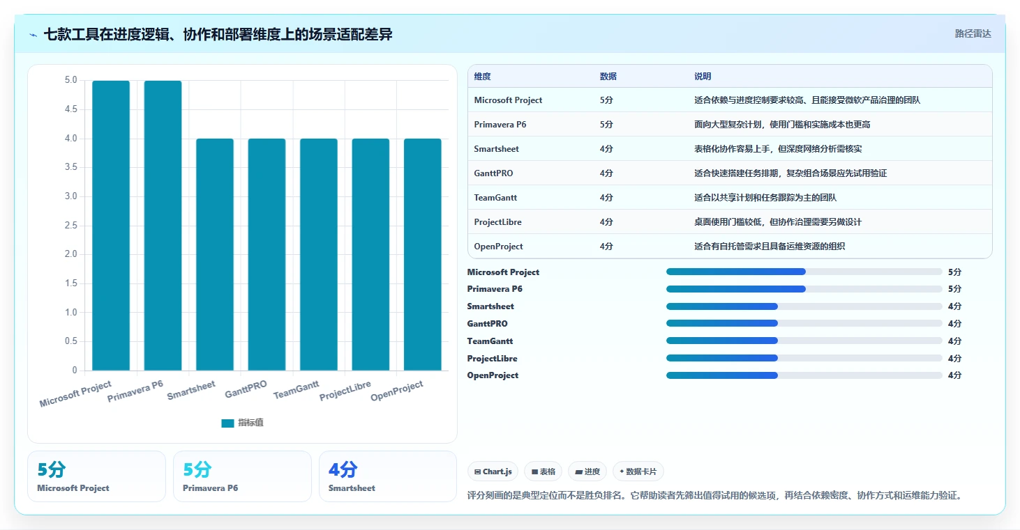Click the OpenProject x-axis label
The image size is (1020, 530).
[x=397, y=391]
